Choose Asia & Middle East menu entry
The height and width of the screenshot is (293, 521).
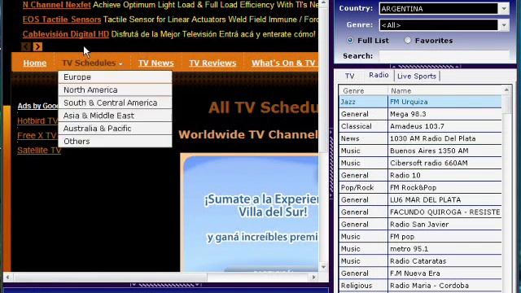coord(115,116)
